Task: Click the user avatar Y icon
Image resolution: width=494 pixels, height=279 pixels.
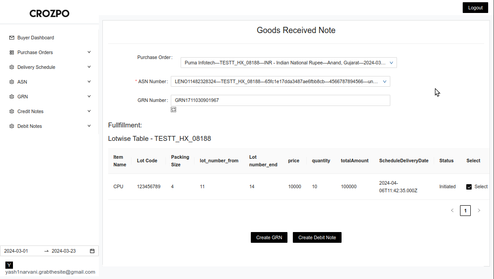Action: (x=9, y=265)
